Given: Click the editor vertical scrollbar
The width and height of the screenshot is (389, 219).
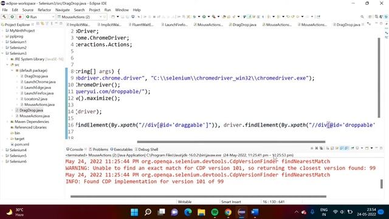Looking at the screenshot, I should [x=379, y=78].
